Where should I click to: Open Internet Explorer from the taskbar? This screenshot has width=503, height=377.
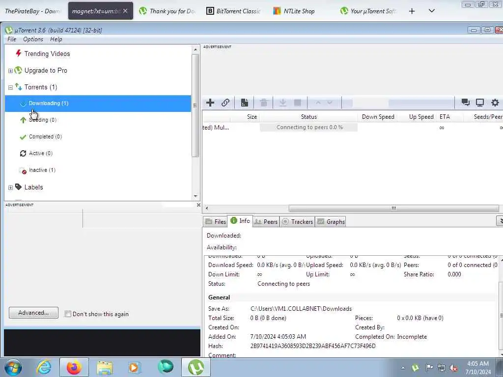[44, 367]
